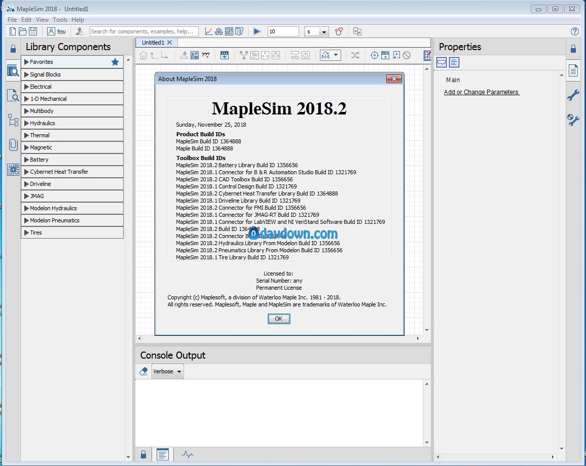Expand the Signal Blocks library
Viewport: 586px width, 466px height.
(x=72, y=74)
